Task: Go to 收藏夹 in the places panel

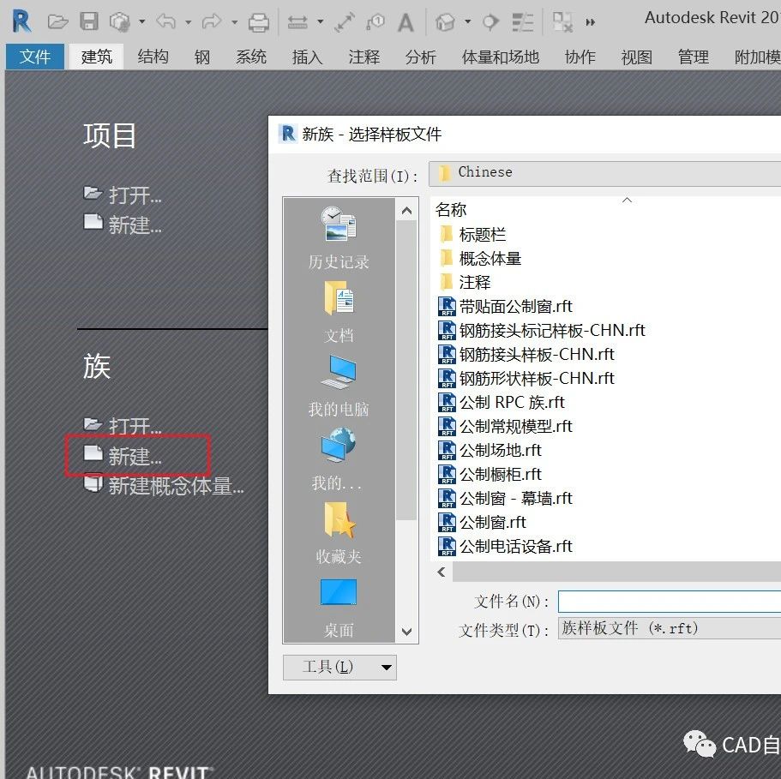Action: tap(339, 532)
